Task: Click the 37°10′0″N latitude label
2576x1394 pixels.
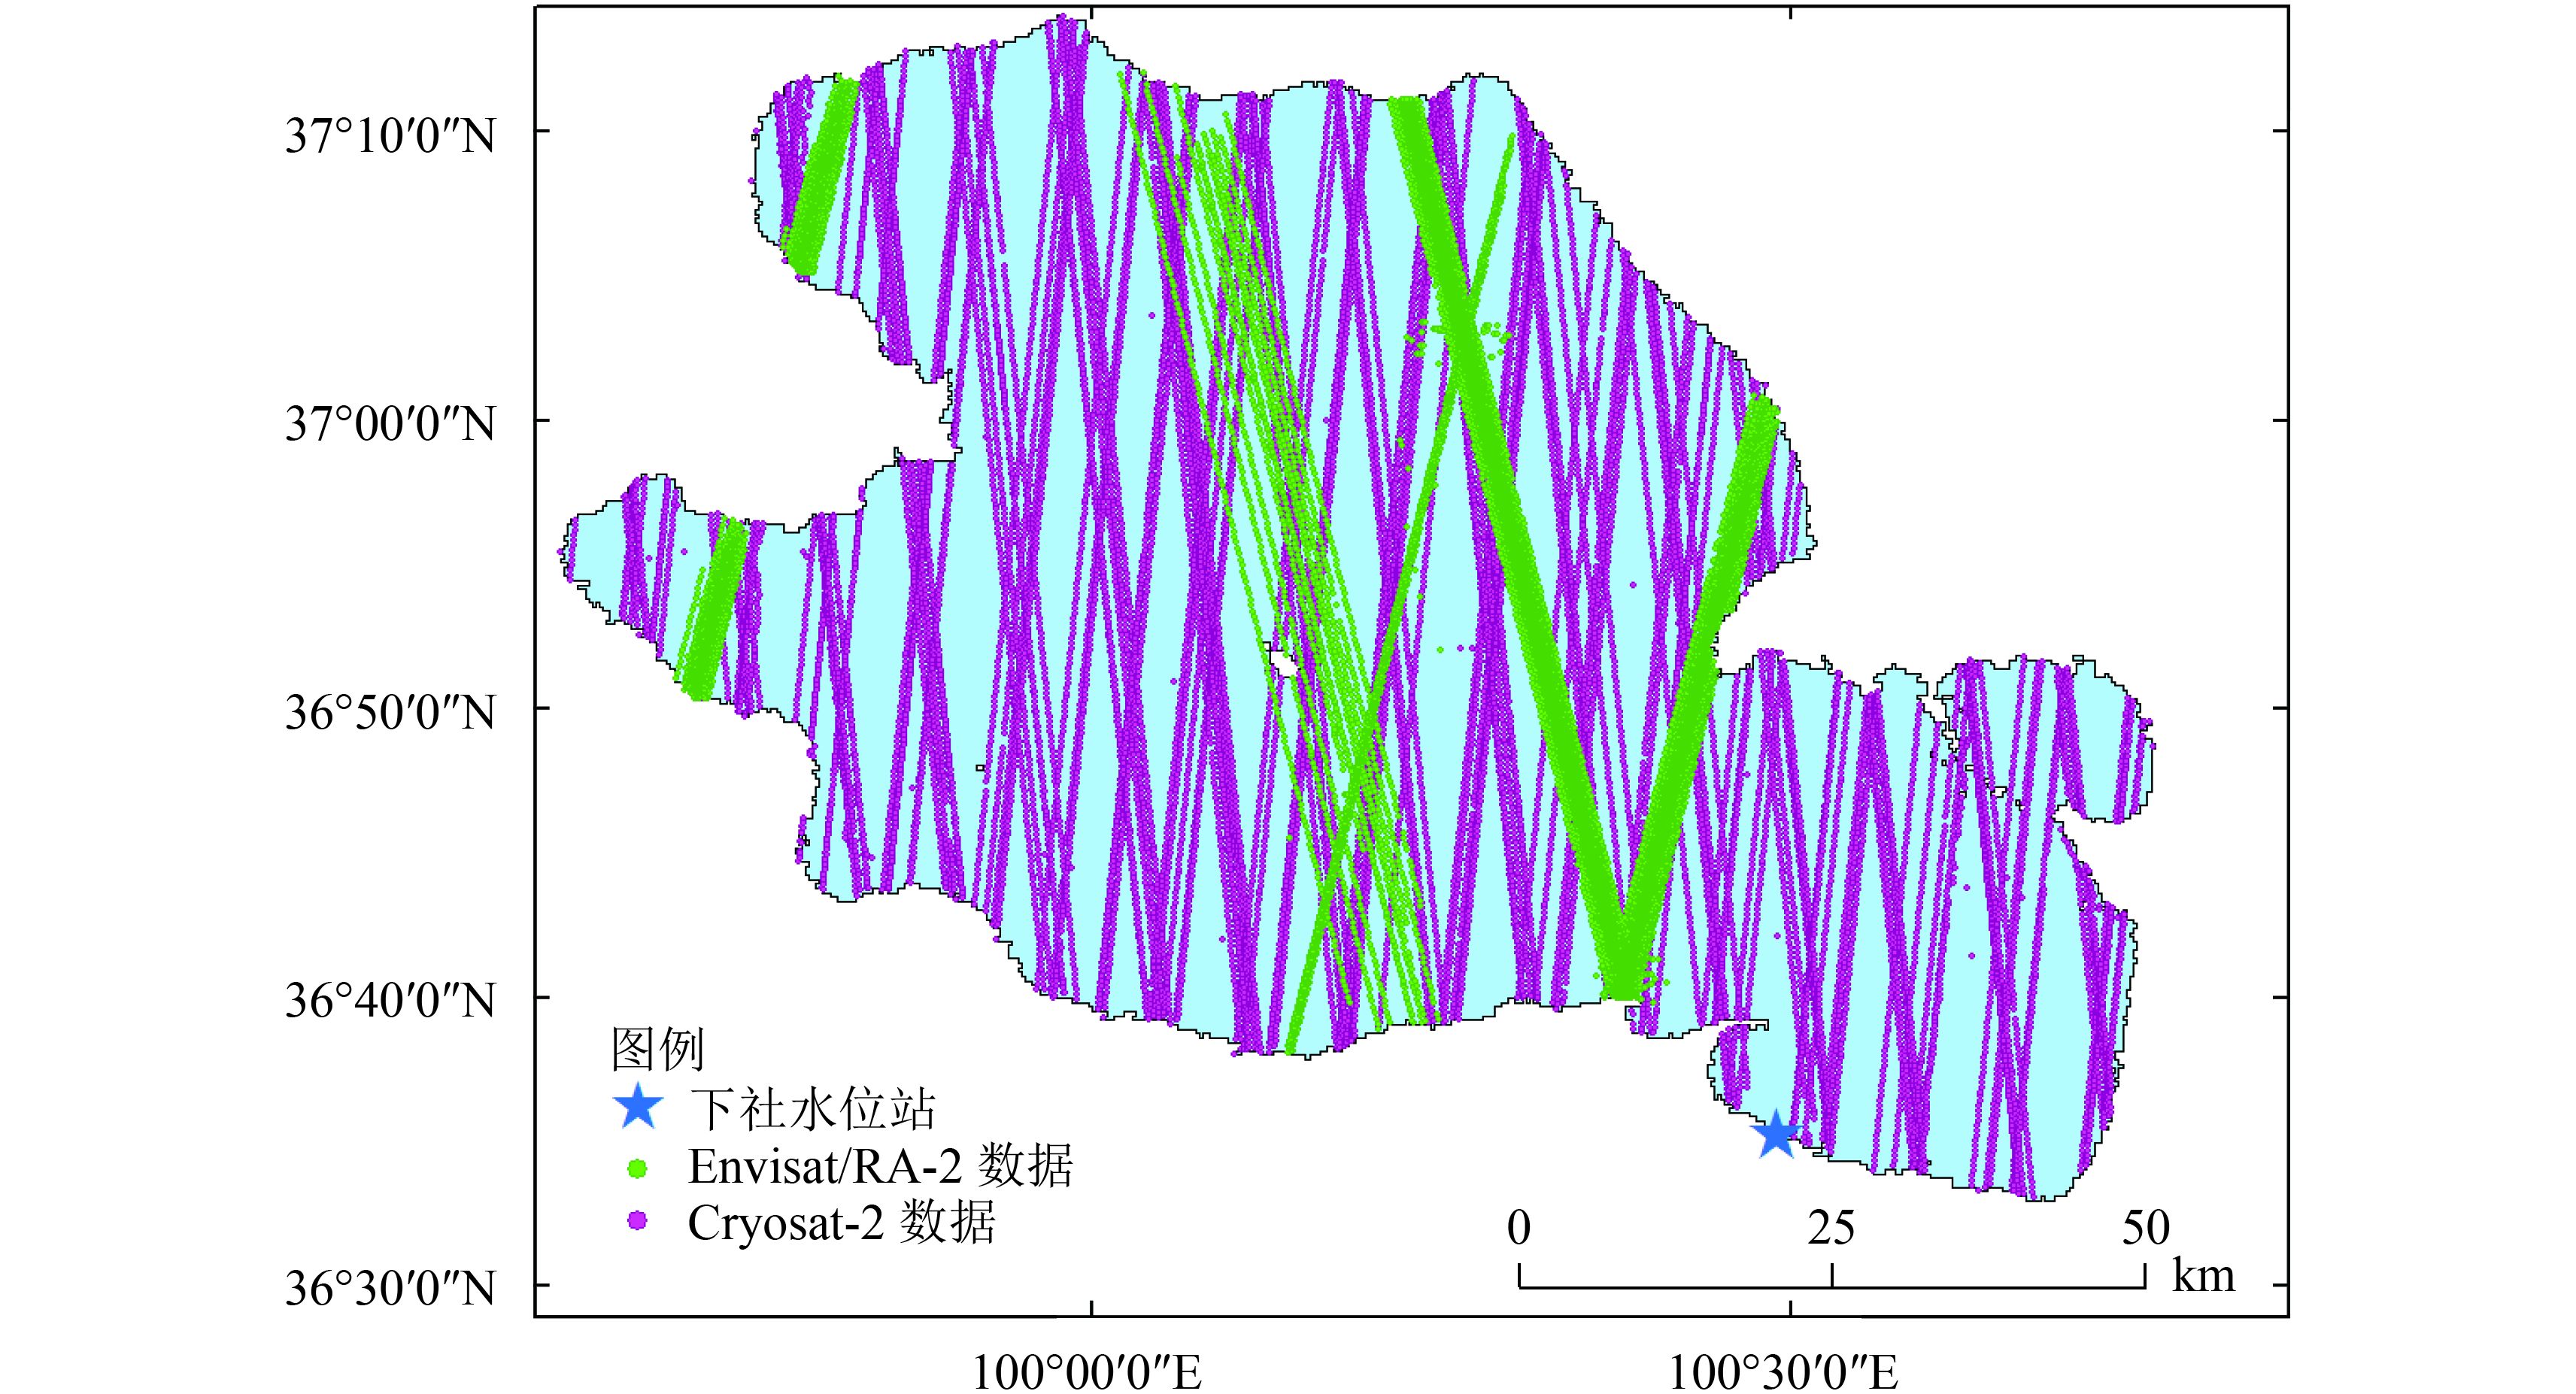Action: click(x=390, y=135)
